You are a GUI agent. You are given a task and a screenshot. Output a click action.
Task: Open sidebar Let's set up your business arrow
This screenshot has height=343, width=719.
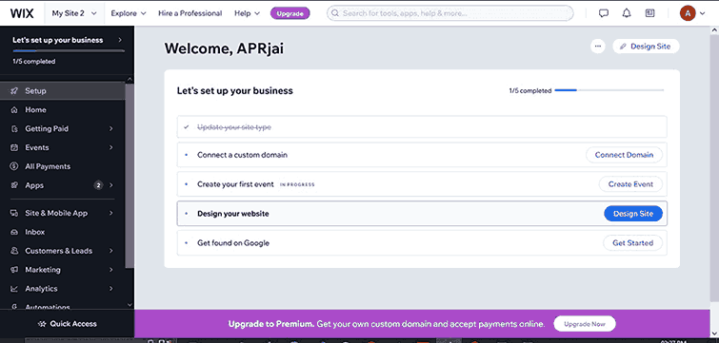pyautogui.click(x=120, y=40)
